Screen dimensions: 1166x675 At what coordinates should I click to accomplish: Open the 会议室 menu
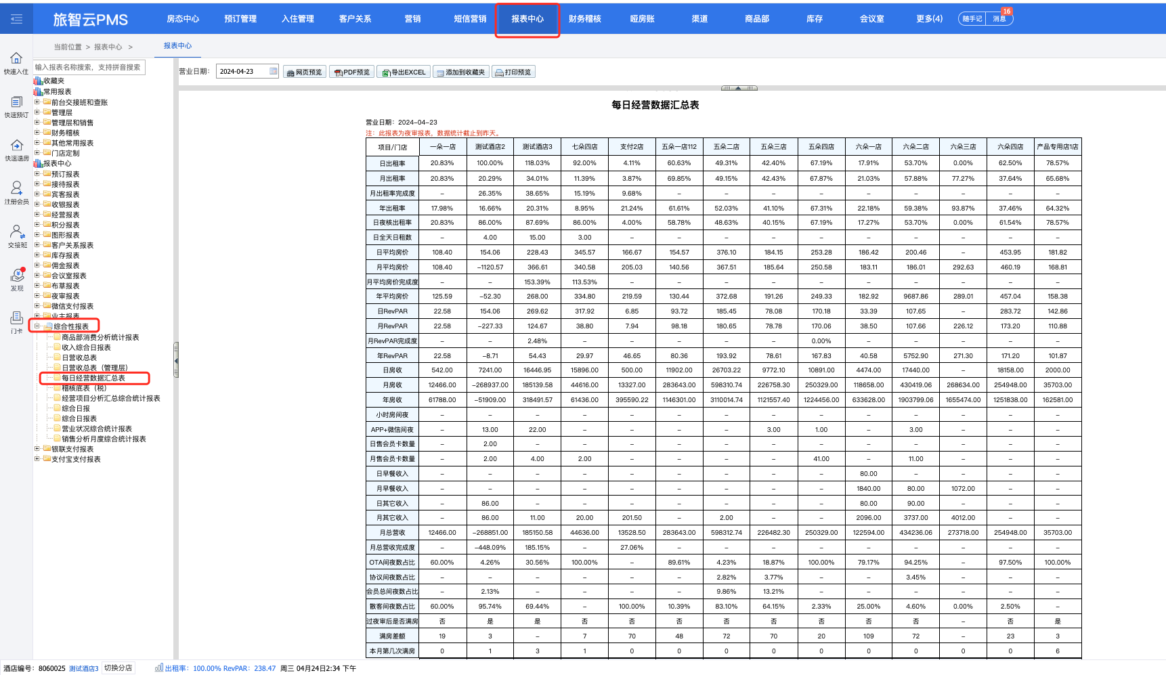coord(872,19)
